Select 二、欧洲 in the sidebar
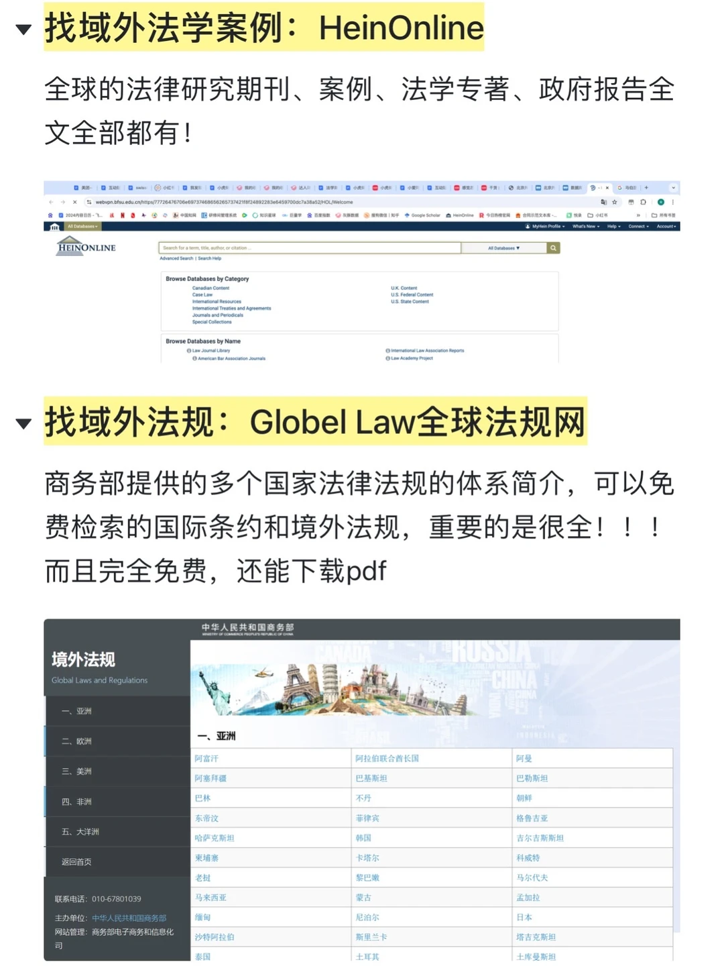The height and width of the screenshot is (966, 724). coord(117,741)
